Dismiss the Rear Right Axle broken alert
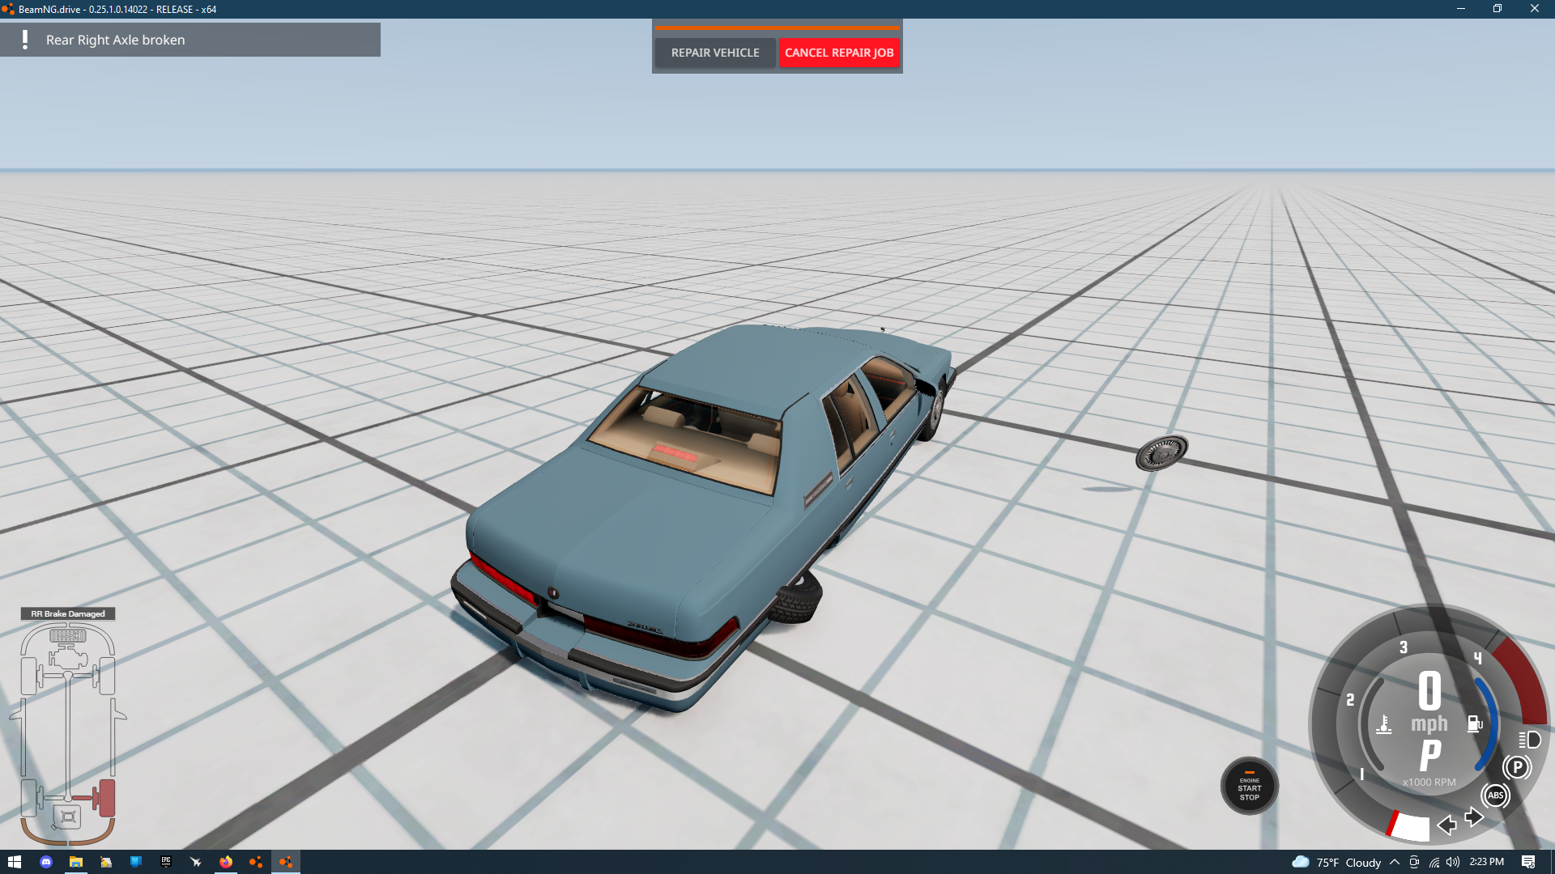This screenshot has width=1555, height=874. click(x=190, y=40)
